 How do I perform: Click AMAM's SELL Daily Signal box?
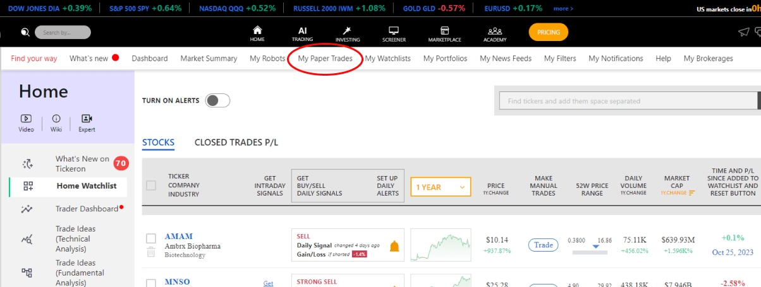click(348, 245)
